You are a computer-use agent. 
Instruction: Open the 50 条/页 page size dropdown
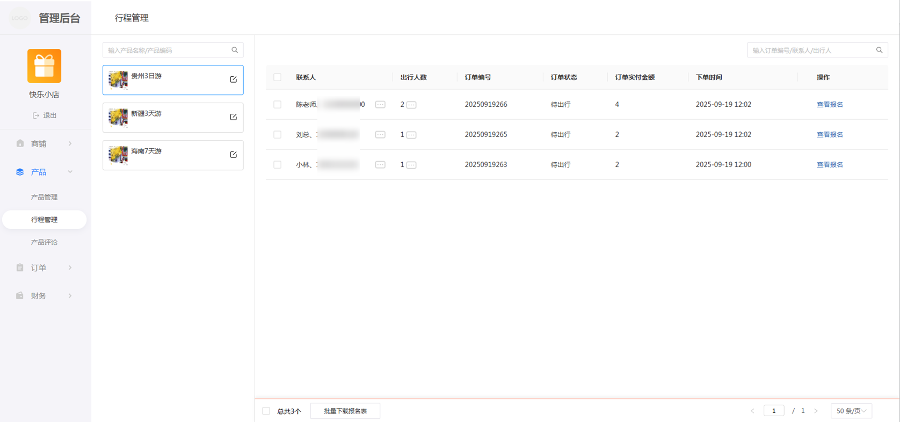tap(851, 411)
